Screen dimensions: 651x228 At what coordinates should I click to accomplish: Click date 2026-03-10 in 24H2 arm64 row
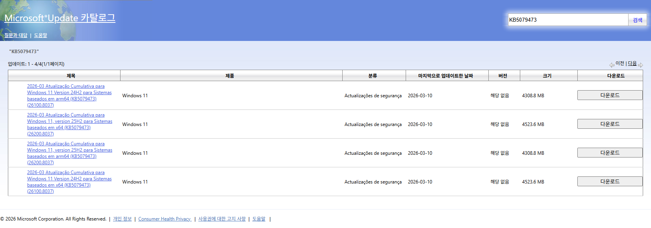point(420,96)
